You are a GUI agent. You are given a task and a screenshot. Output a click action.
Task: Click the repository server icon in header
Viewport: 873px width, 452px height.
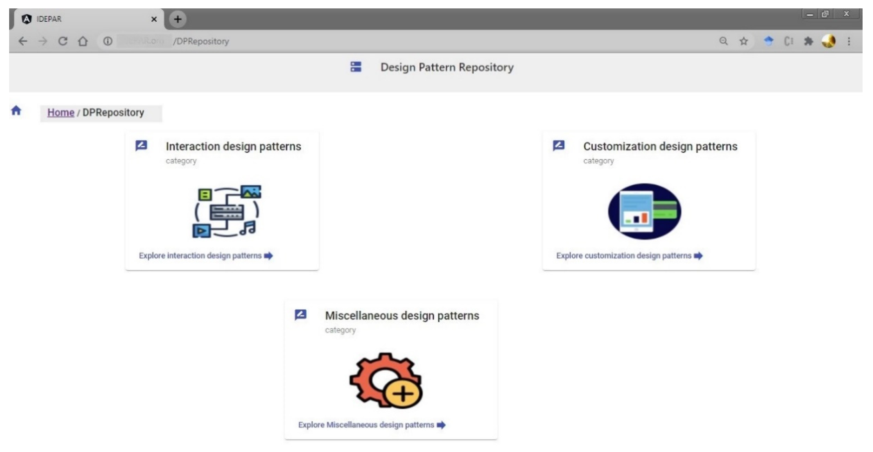[355, 67]
